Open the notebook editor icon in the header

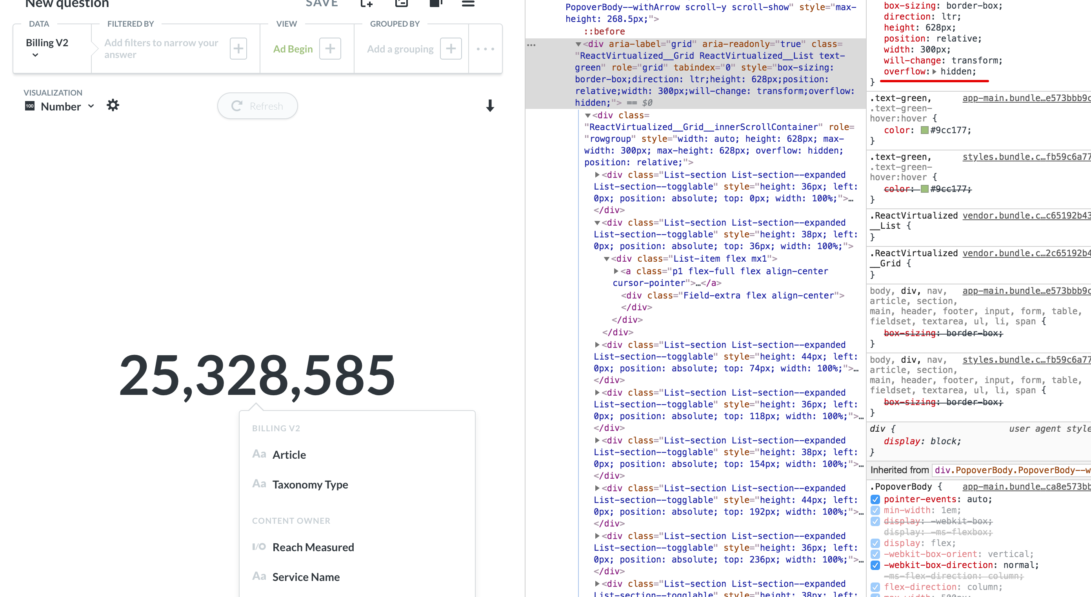tap(401, 4)
